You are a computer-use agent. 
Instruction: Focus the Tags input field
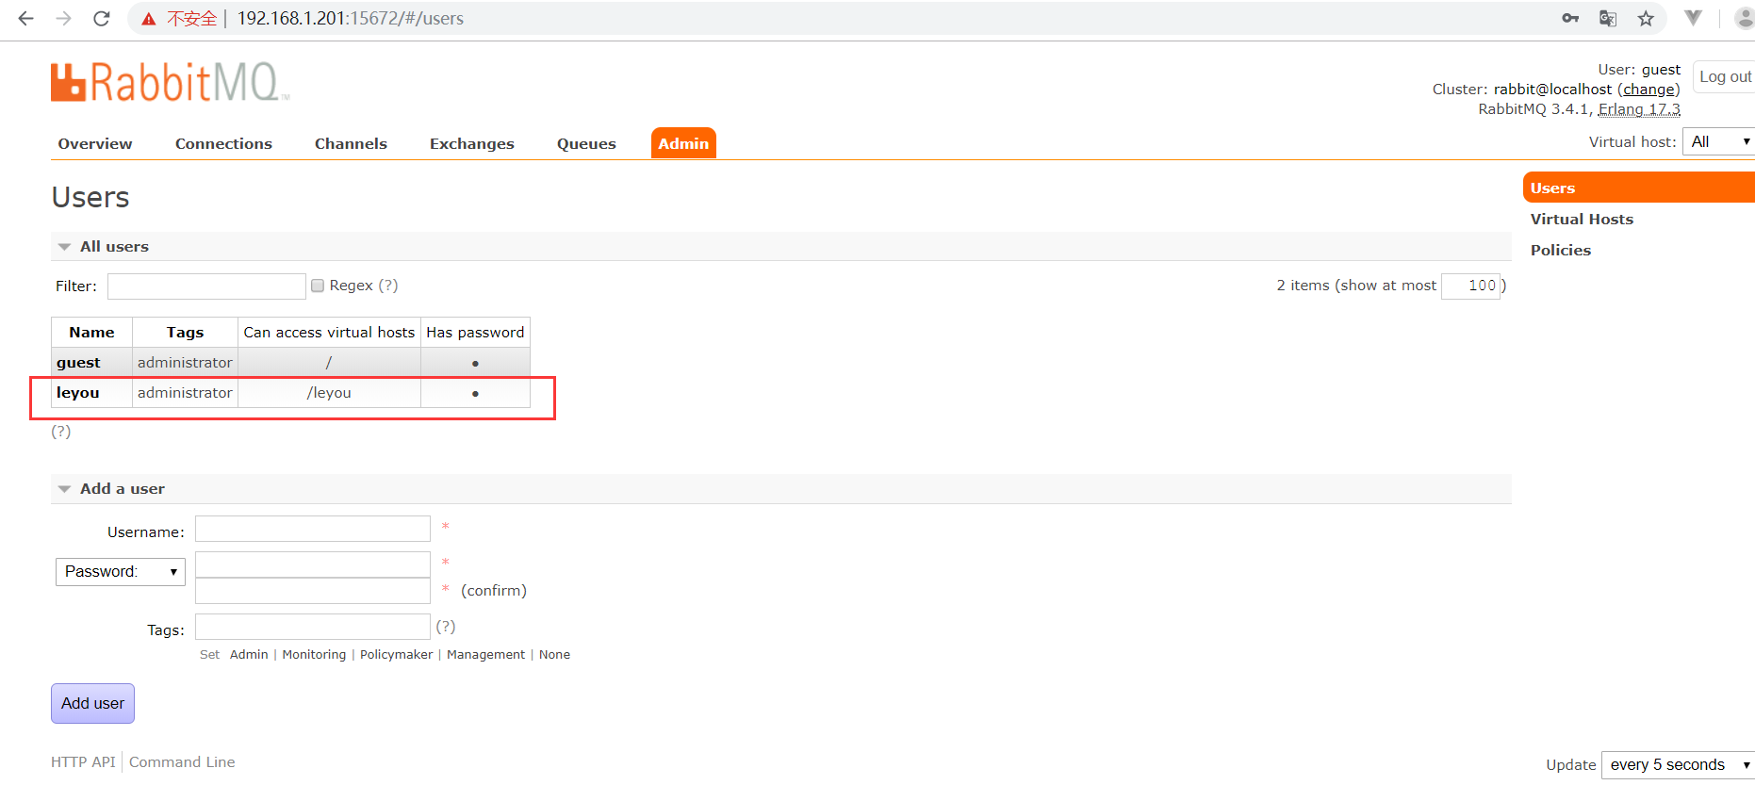coord(313,627)
